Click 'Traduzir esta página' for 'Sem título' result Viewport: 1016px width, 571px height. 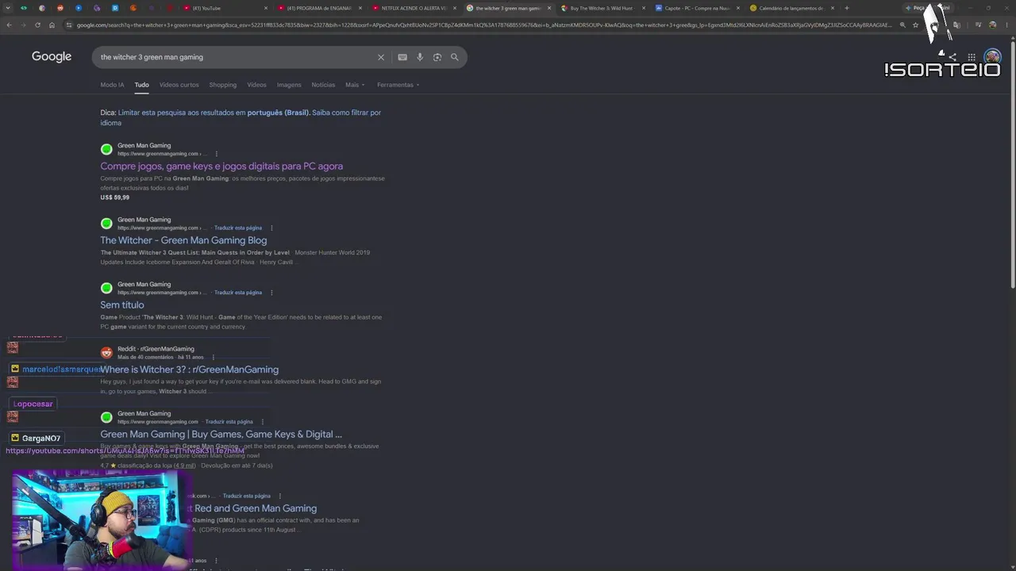pyautogui.click(x=238, y=293)
